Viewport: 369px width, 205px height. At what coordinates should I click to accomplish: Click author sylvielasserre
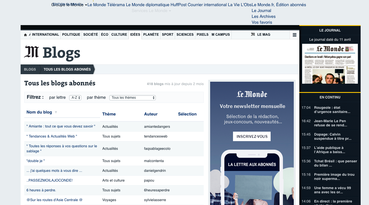[x=155, y=200]
